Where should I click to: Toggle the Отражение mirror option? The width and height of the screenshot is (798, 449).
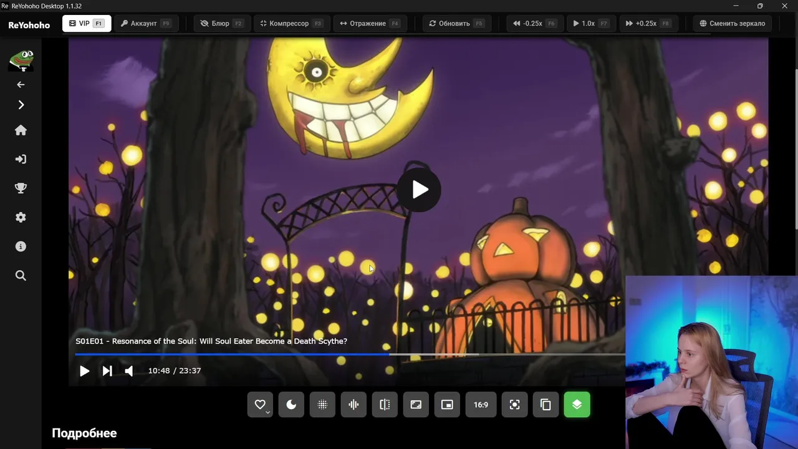tap(369, 24)
